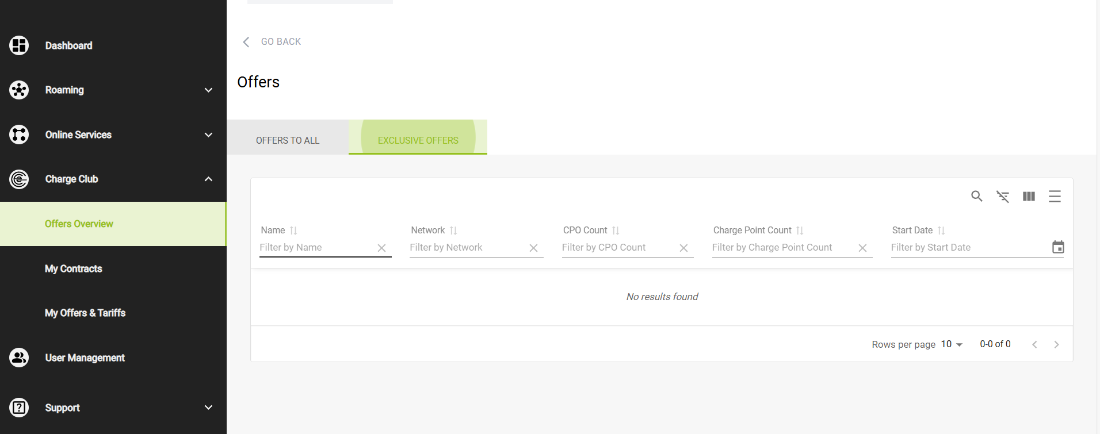
Task: Click GO BACK link text
Action: point(281,42)
